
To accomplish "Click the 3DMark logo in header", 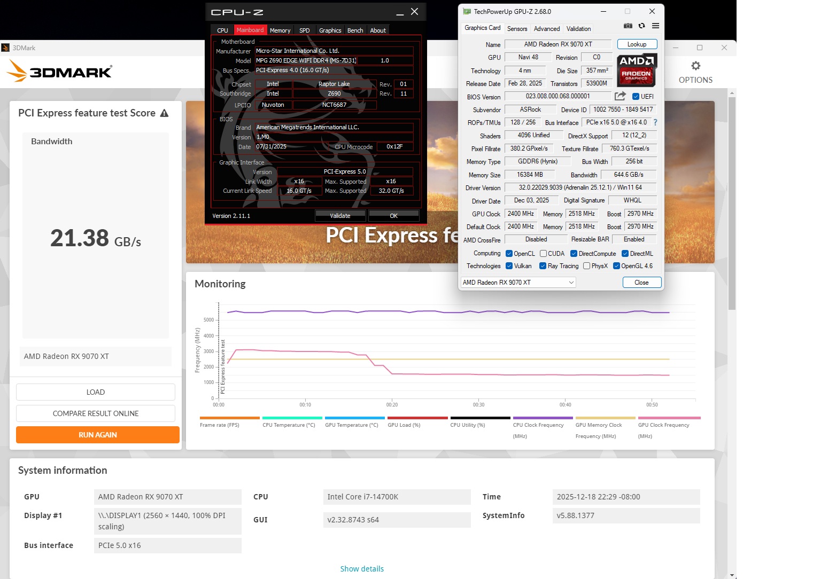I will pyautogui.click(x=59, y=71).
